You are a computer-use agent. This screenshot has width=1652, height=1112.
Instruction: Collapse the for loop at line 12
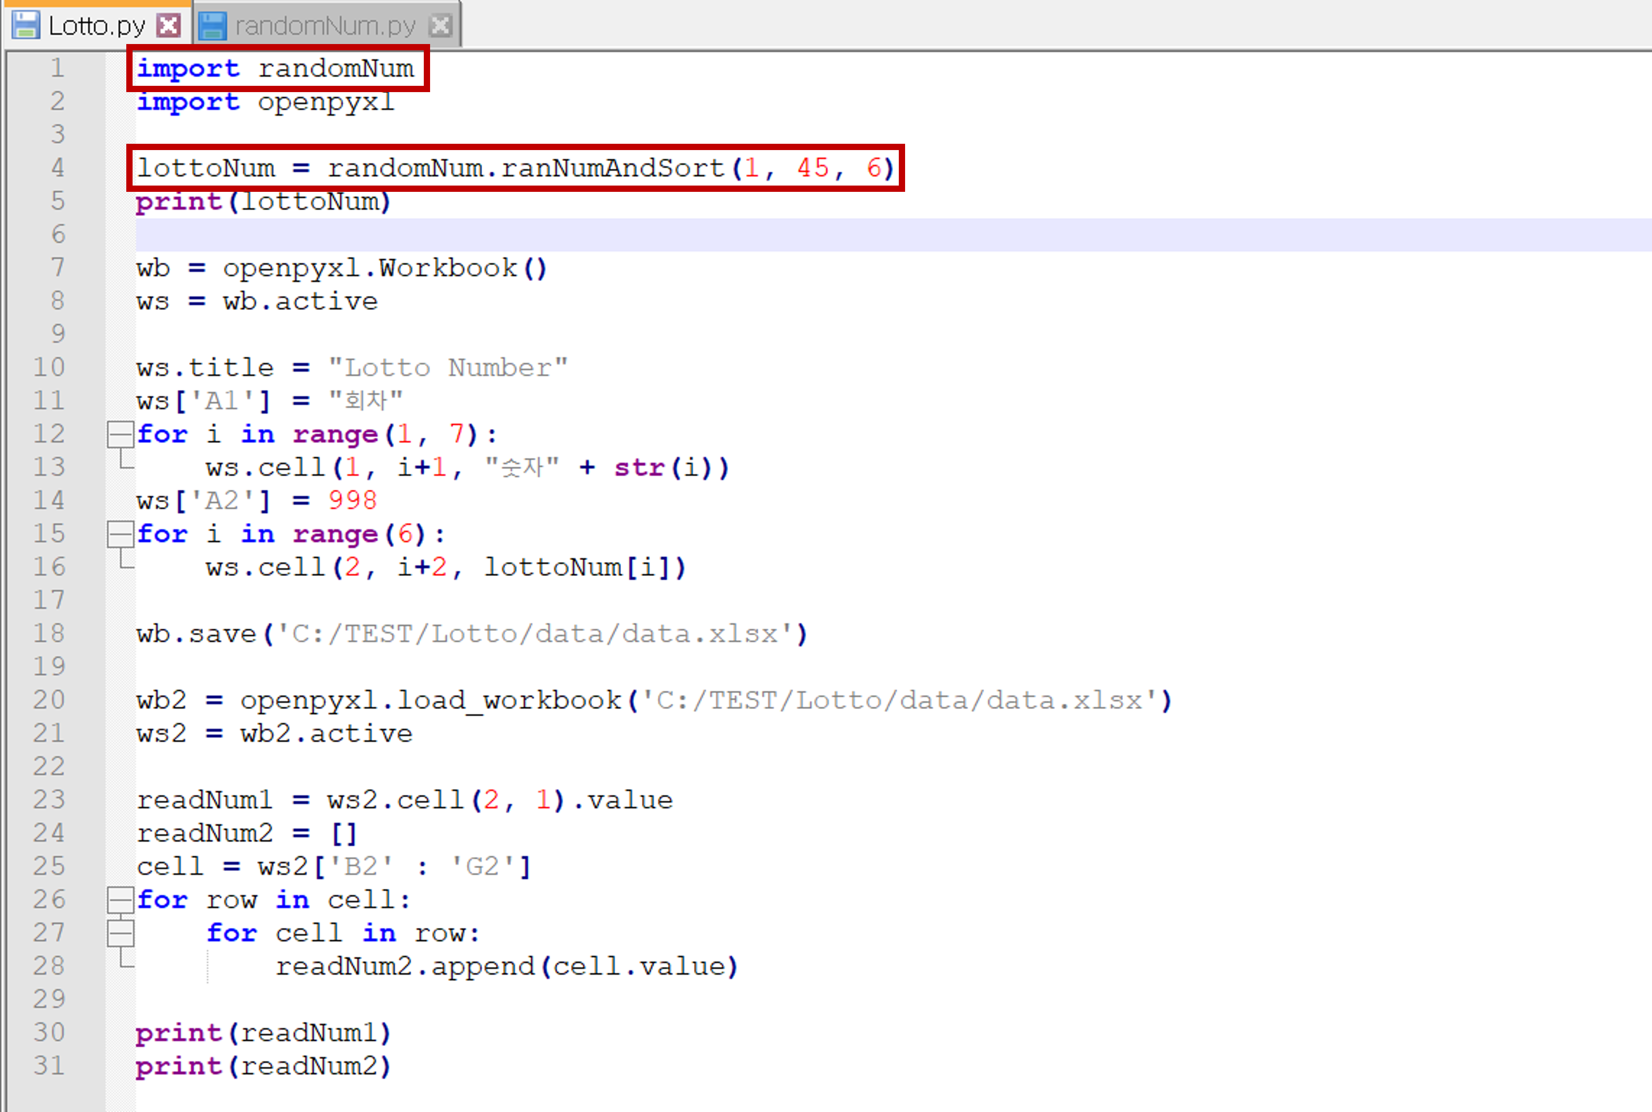coord(120,434)
